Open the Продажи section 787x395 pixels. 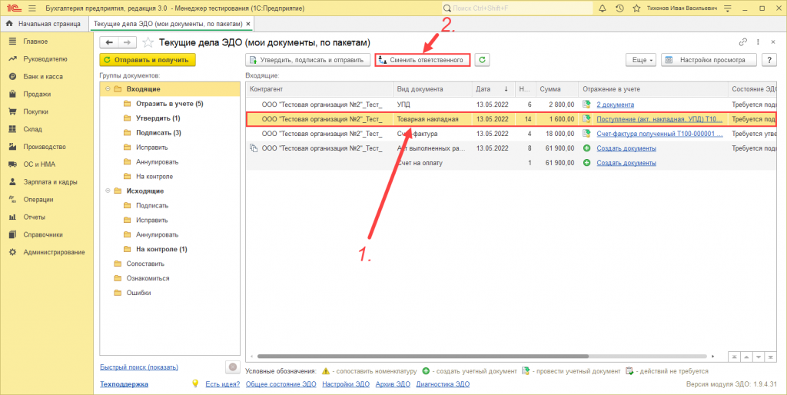pos(37,94)
